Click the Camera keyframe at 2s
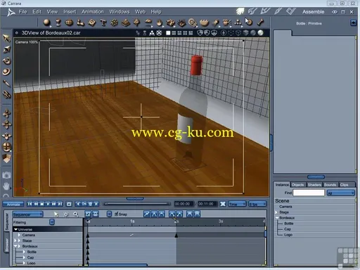The width and height of the screenshot is (360, 270). point(176,235)
